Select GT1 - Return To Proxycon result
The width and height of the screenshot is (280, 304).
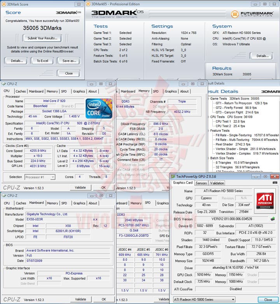(x=241, y=103)
